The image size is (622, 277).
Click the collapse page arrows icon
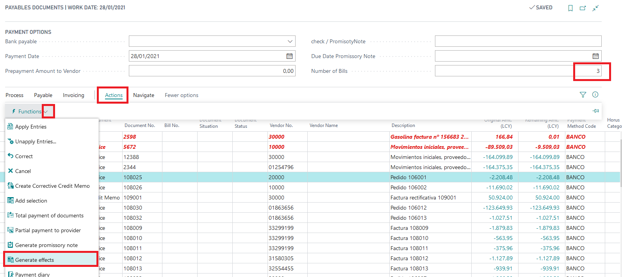click(595, 8)
